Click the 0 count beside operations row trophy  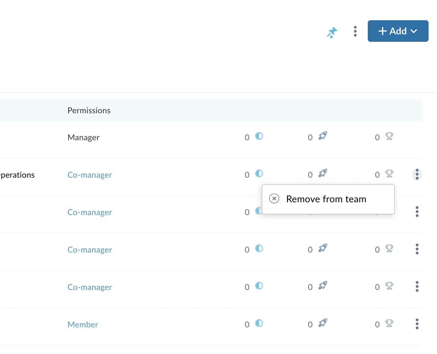tap(377, 175)
